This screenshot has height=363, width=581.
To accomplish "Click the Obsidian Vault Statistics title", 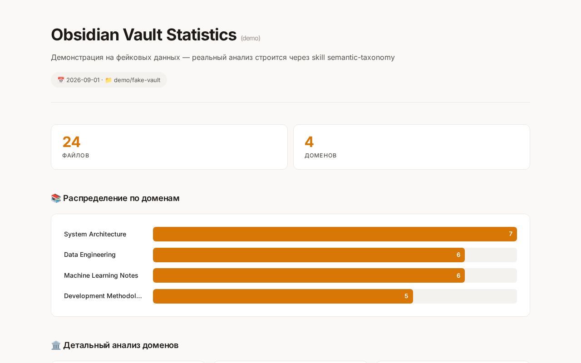I will (x=143, y=34).
